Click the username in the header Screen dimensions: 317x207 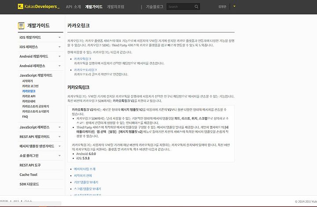tap(222, 7)
